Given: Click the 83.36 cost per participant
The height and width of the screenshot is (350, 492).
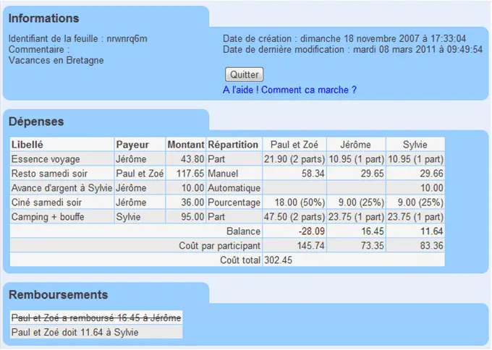Looking at the screenshot, I should [415, 246].
